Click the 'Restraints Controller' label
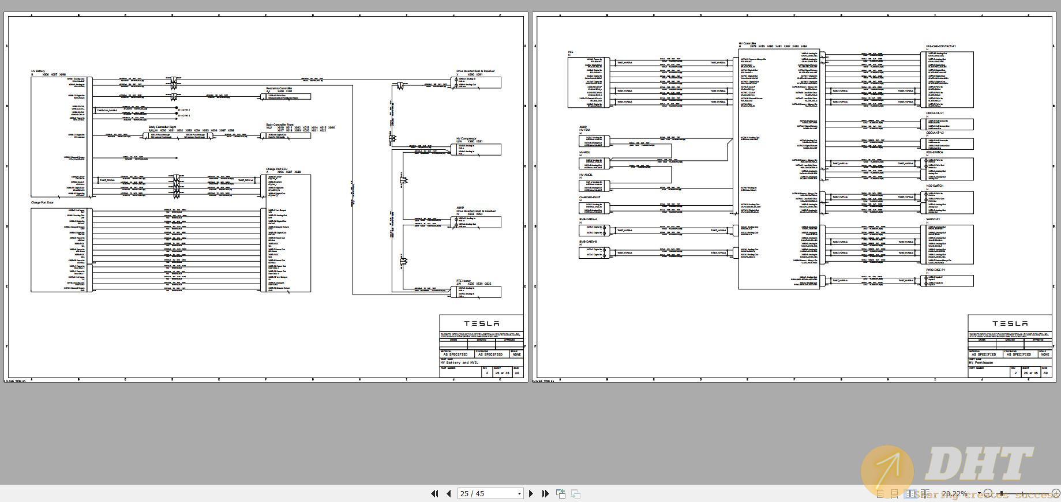Screen dimensions: 1061x502 279,88
